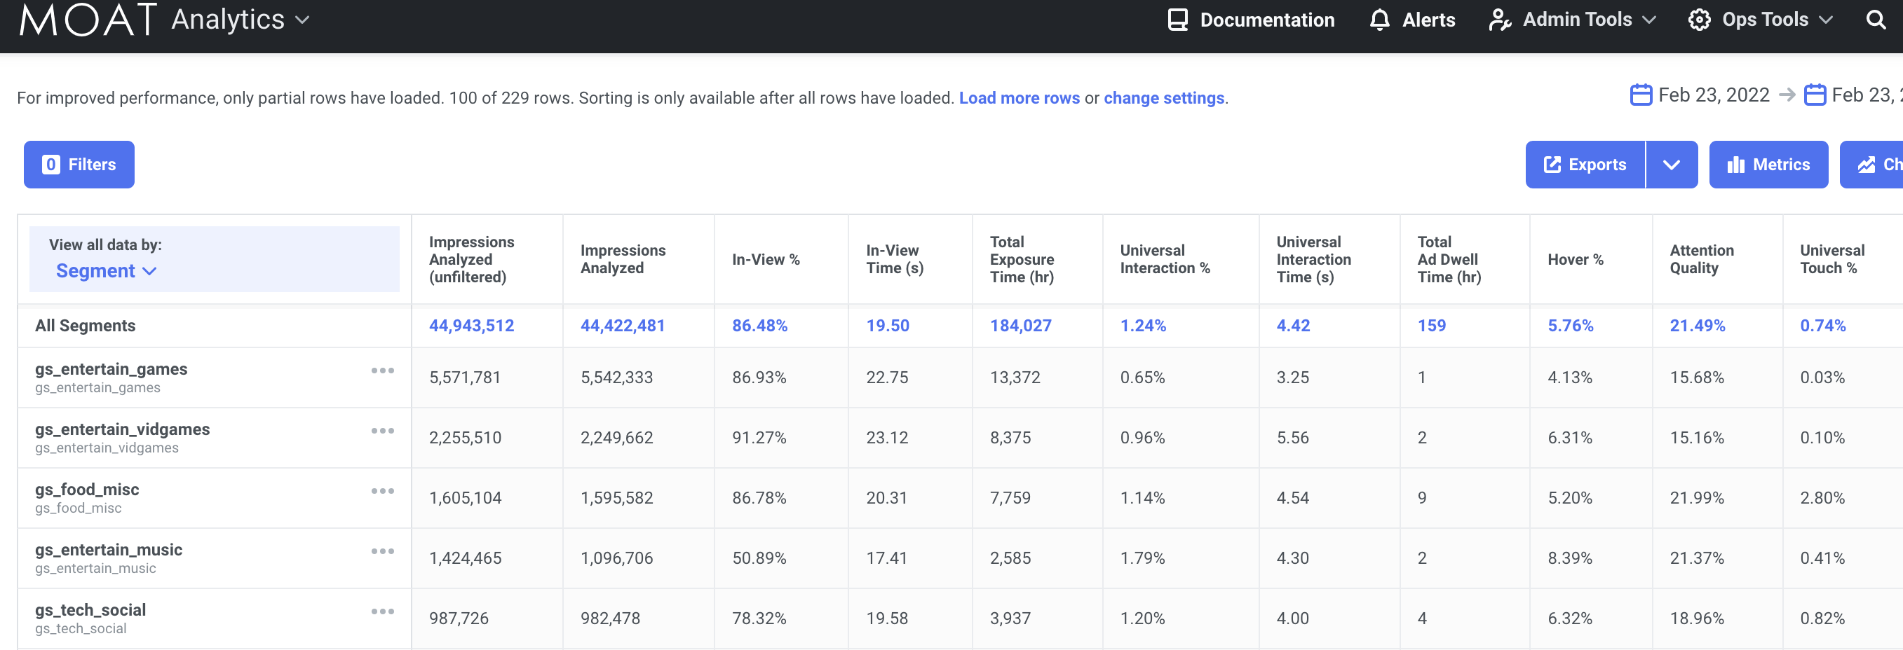Open options menu for gs_food_misc row

[x=383, y=492]
